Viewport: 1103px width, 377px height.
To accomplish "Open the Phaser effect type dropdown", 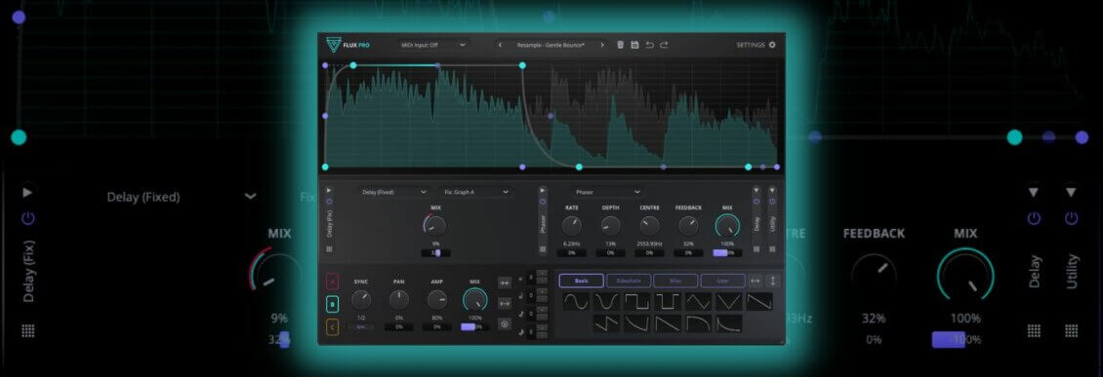I will (608, 192).
